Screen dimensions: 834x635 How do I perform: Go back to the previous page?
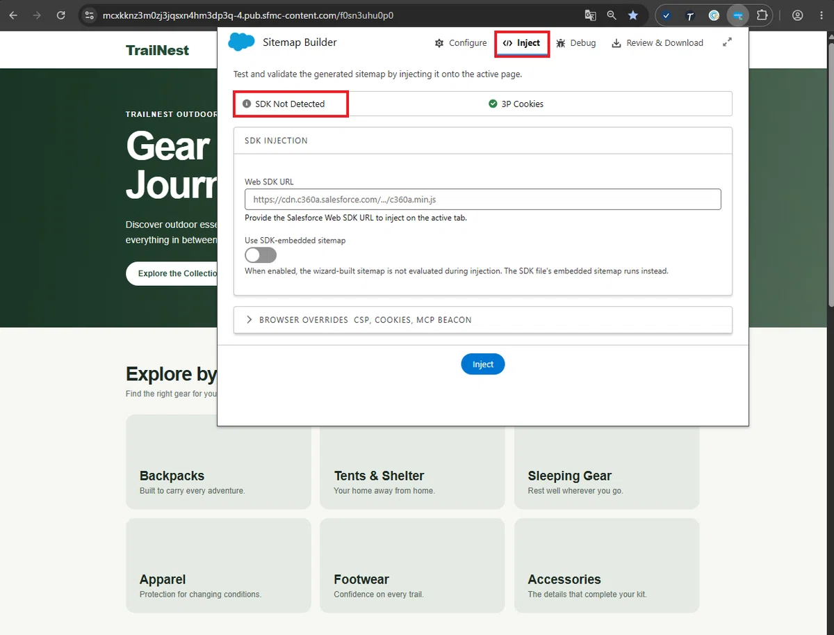[x=14, y=15]
